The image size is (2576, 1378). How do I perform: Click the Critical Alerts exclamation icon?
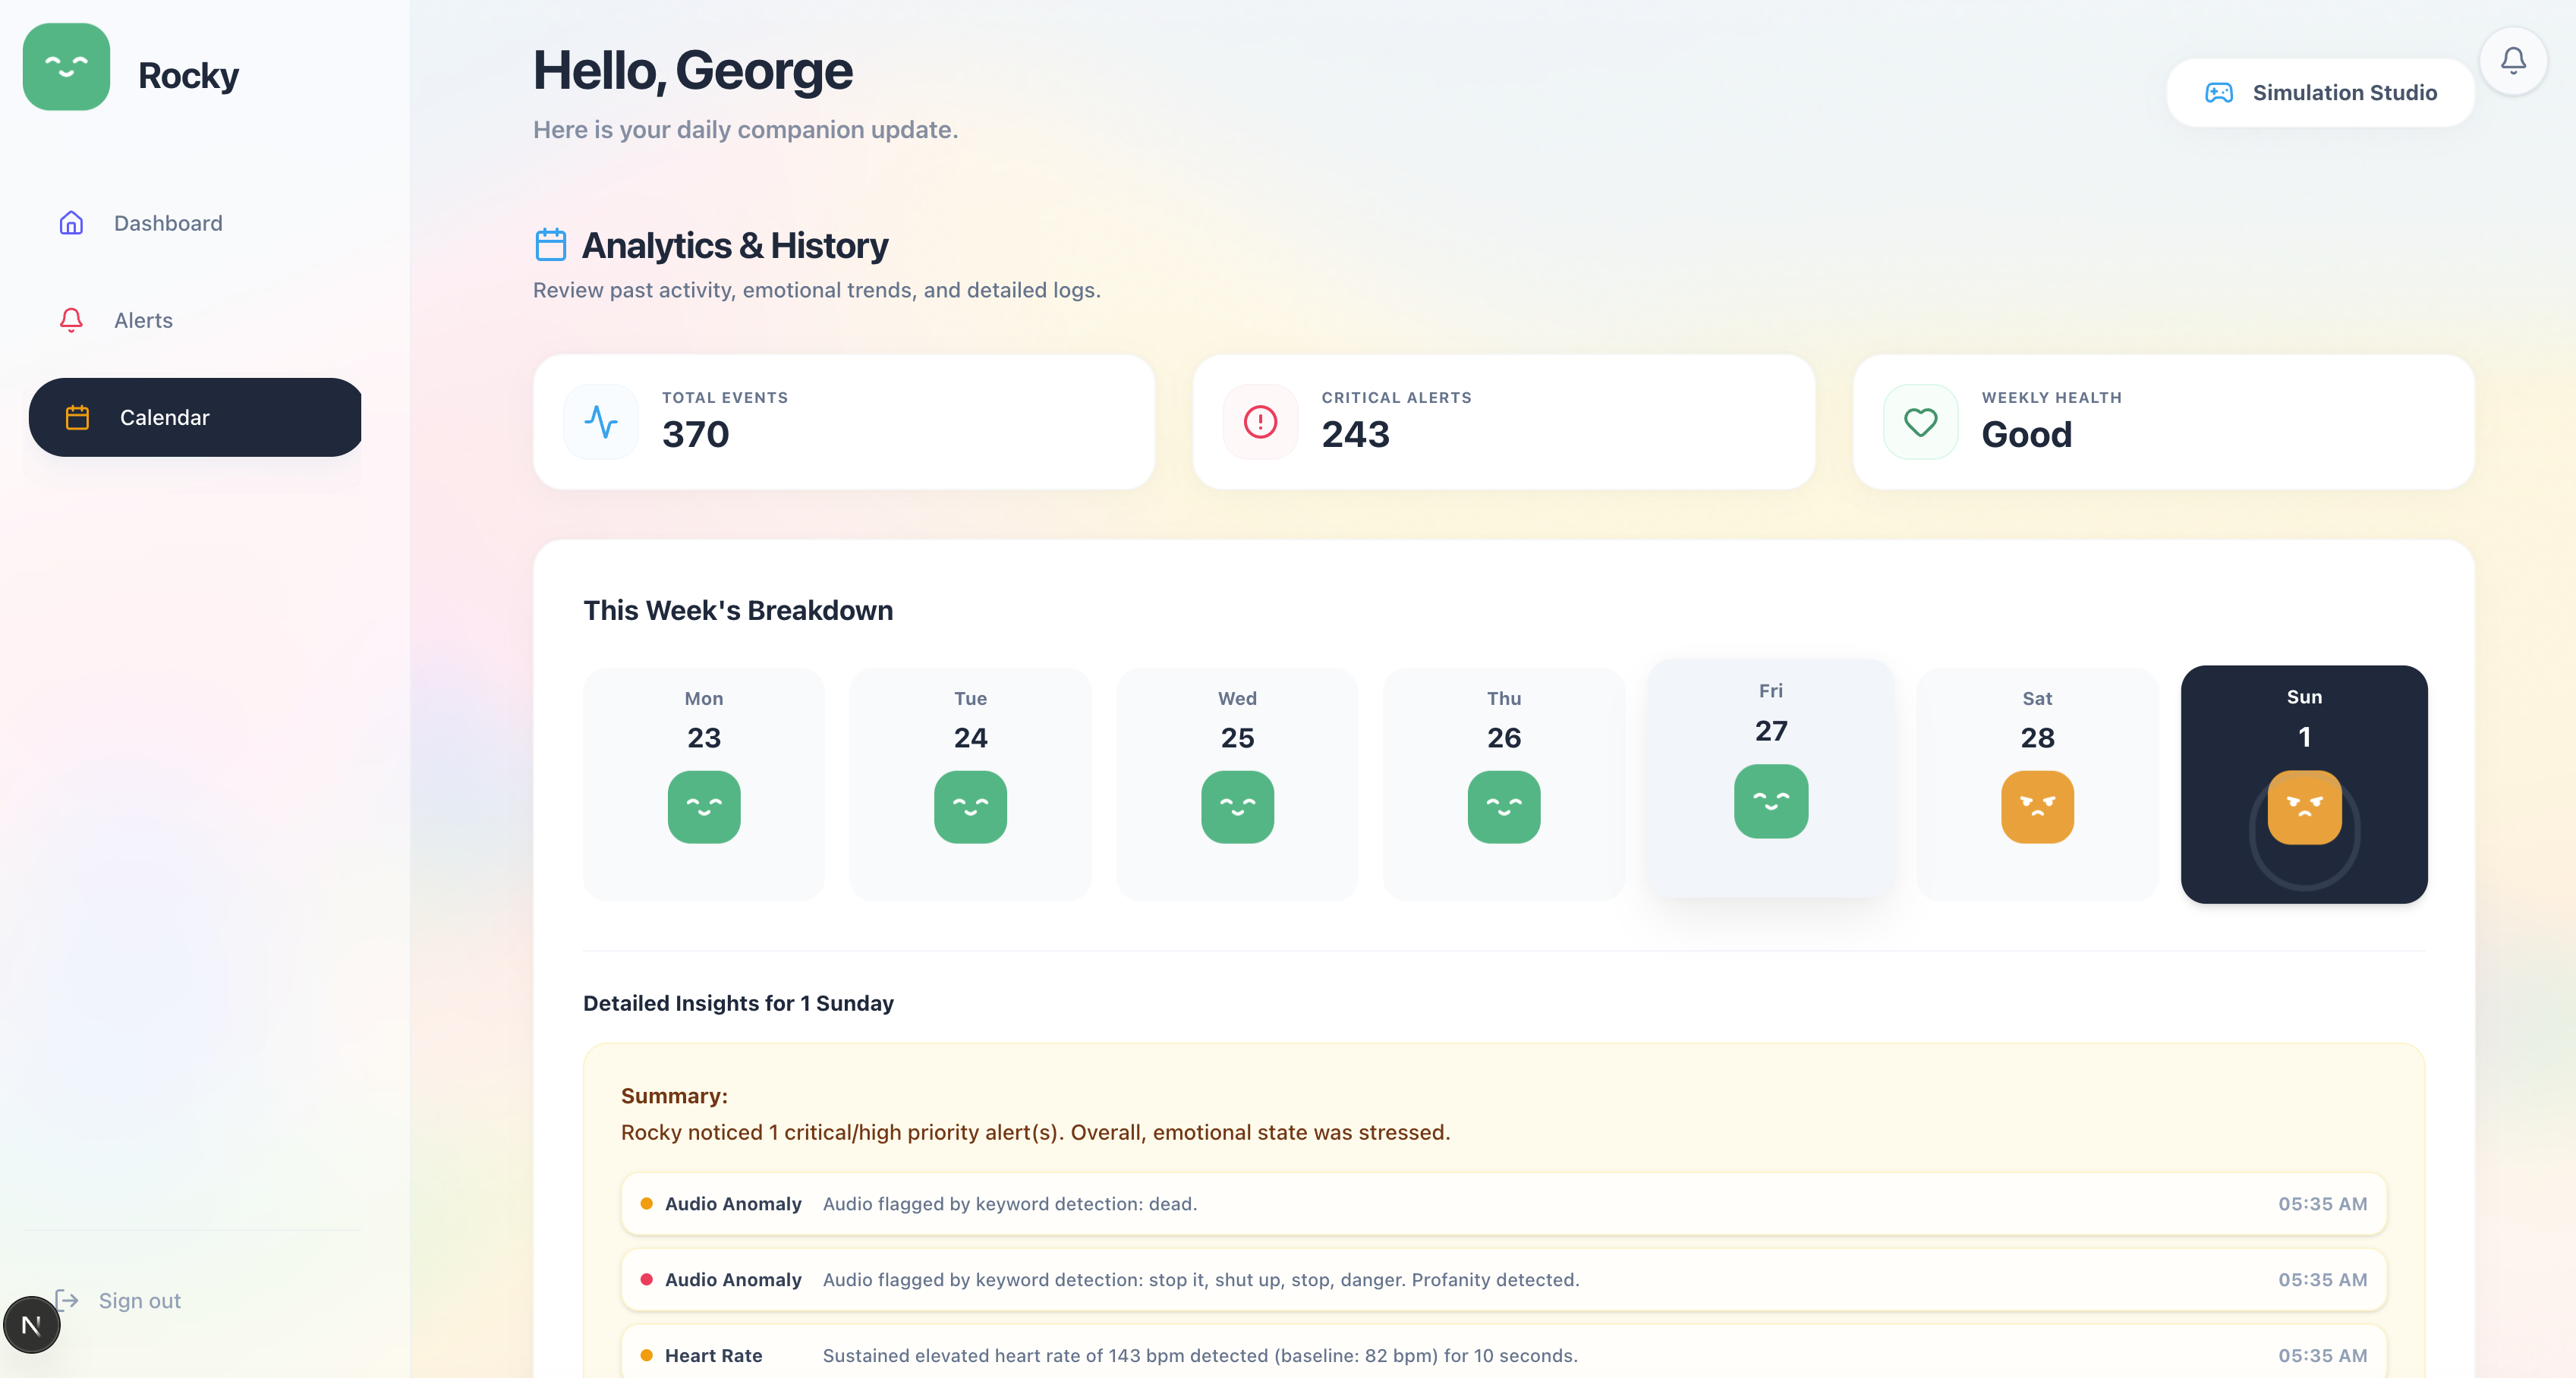1260,422
